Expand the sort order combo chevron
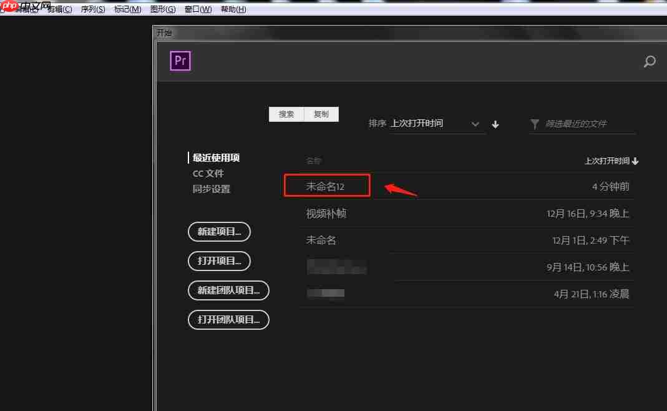 pyautogui.click(x=475, y=124)
